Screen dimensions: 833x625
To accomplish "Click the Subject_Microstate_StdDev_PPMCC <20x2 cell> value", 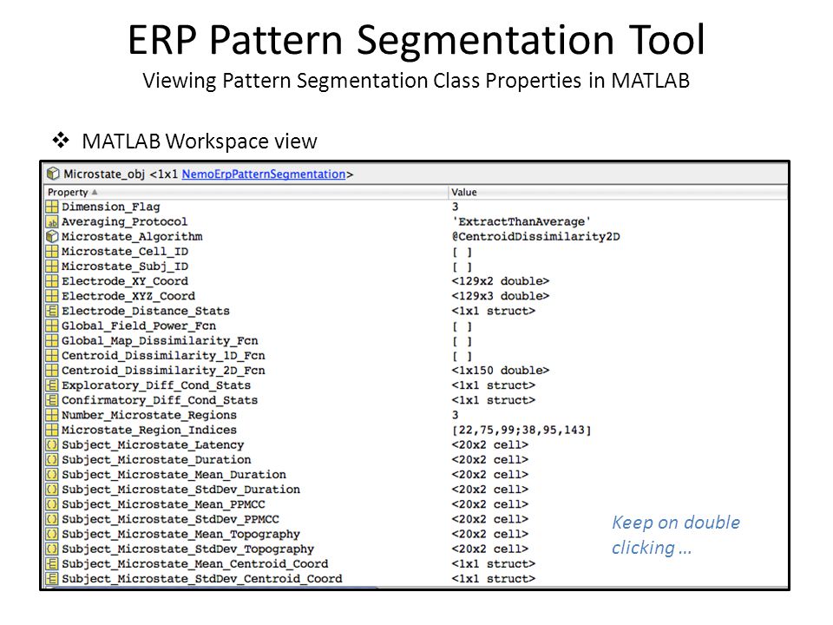I will coord(489,519).
